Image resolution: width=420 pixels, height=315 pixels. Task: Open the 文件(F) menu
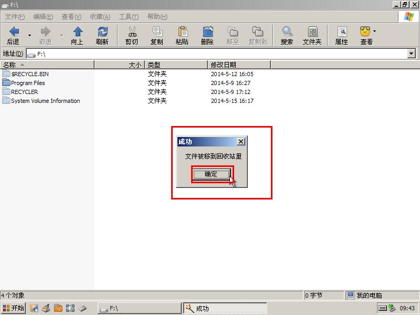click(15, 17)
